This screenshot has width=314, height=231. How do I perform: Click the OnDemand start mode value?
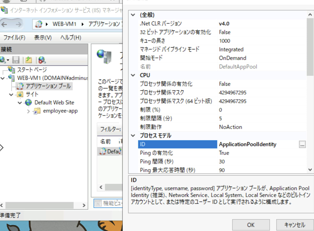[232, 58]
